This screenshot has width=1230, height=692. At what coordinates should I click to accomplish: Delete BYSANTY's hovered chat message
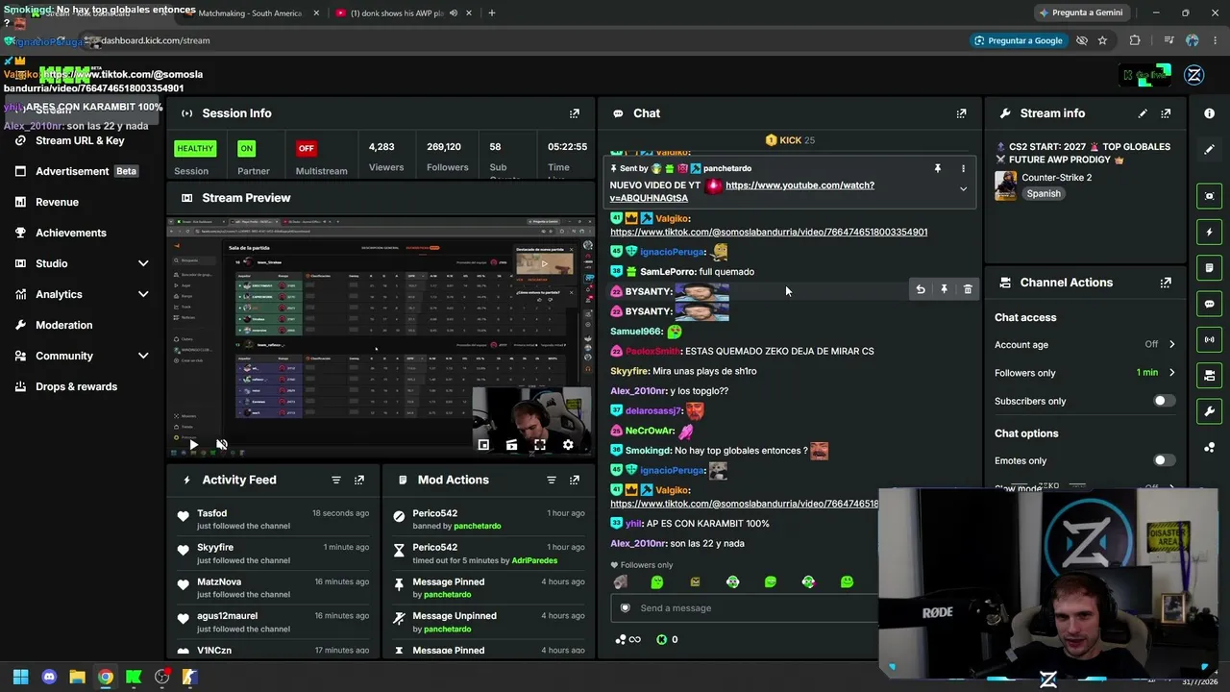(x=968, y=289)
